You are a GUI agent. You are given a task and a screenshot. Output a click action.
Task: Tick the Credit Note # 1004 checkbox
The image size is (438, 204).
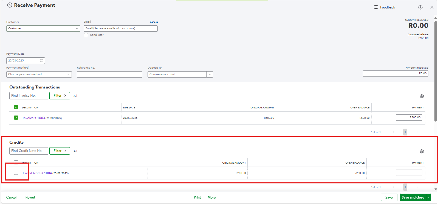16,173
